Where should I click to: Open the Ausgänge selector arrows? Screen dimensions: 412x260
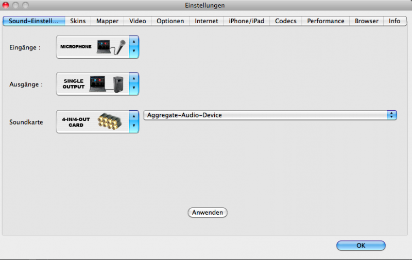coord(134,84)
